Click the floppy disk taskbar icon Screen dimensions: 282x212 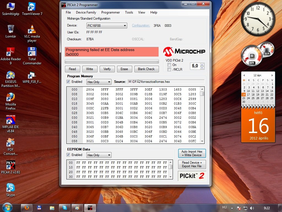click(x=39, y=208)
